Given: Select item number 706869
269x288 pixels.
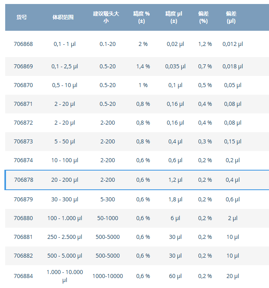Looking at the screenshot, I should 23,66.
